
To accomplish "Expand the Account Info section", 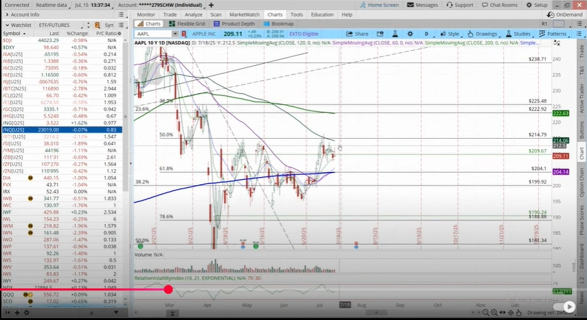I will pyautogui.click(x=7, y=14).
